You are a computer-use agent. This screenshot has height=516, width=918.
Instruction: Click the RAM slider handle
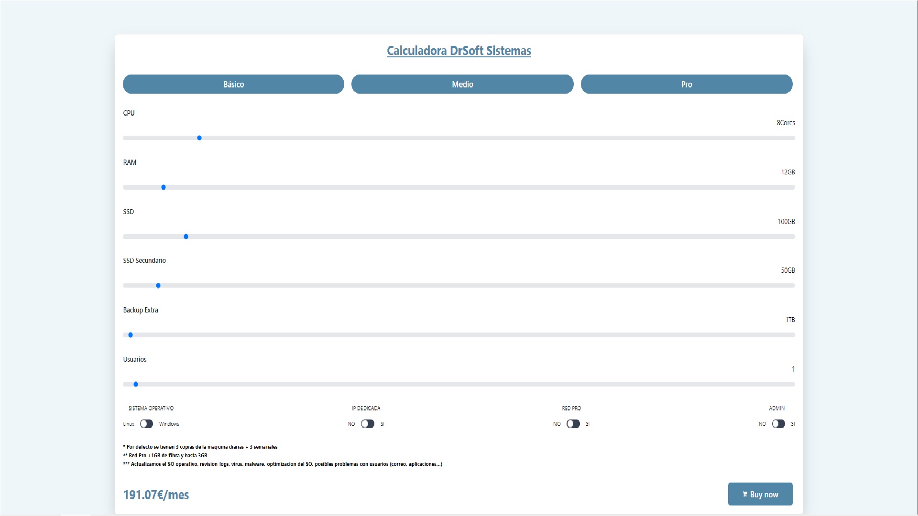pos(164,187)
